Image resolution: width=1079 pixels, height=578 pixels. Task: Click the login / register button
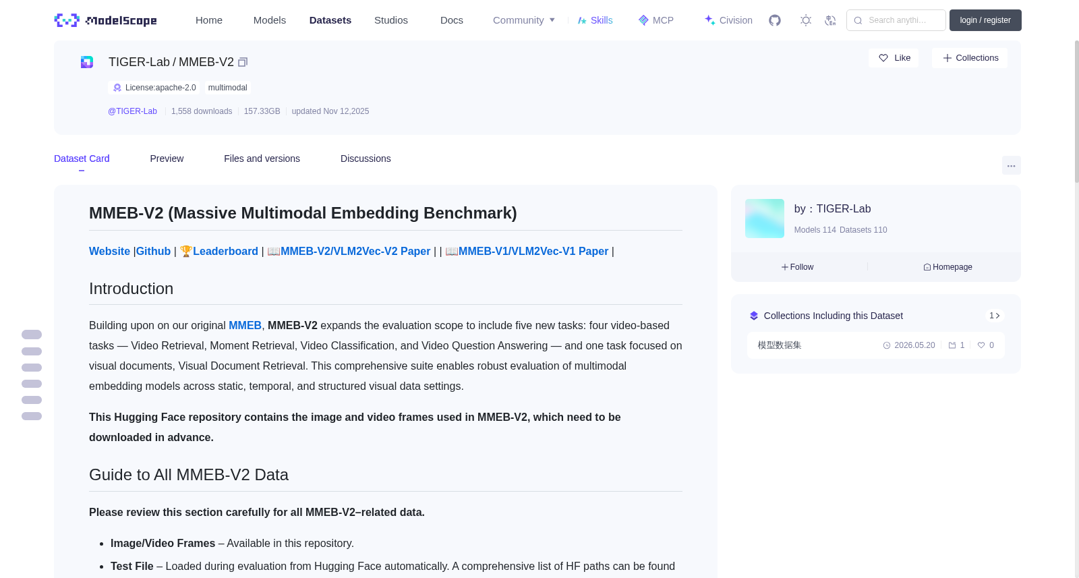tap(985, 20)
